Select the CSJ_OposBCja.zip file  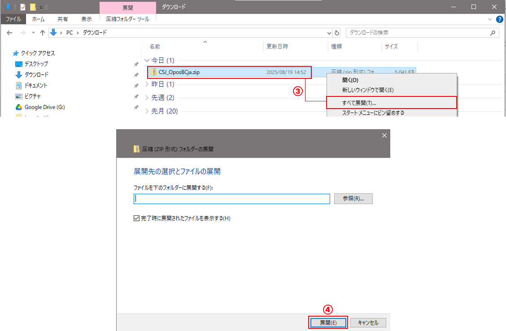(x=179, y=72)
